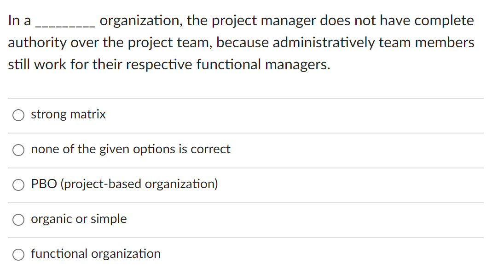Screen dimensions: 492x279
Task: Click the circle beside organic or simple
Action: (x=18, y=219)
